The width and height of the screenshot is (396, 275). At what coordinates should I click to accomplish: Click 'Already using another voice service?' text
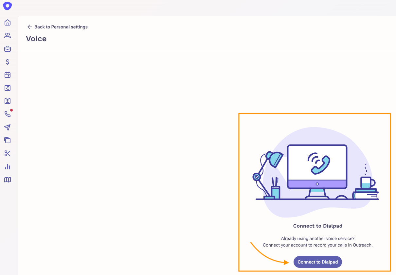(318, 239)
